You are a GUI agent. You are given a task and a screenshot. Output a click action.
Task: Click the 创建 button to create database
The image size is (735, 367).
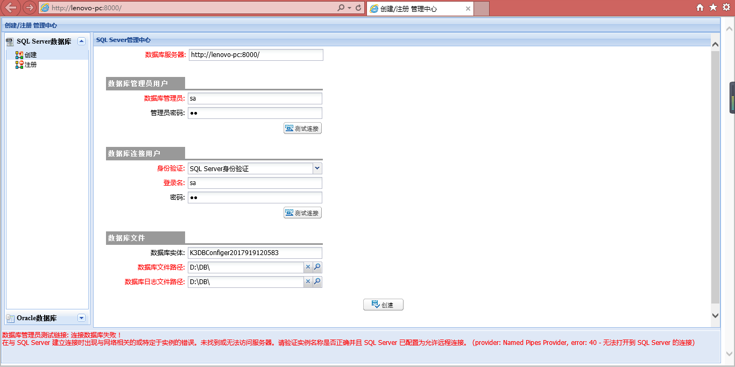pos(383,305)
